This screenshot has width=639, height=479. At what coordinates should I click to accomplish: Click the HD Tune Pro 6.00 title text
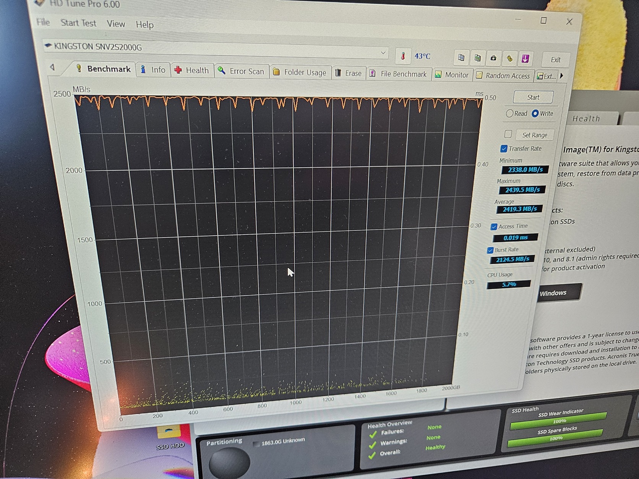(85, 4)
